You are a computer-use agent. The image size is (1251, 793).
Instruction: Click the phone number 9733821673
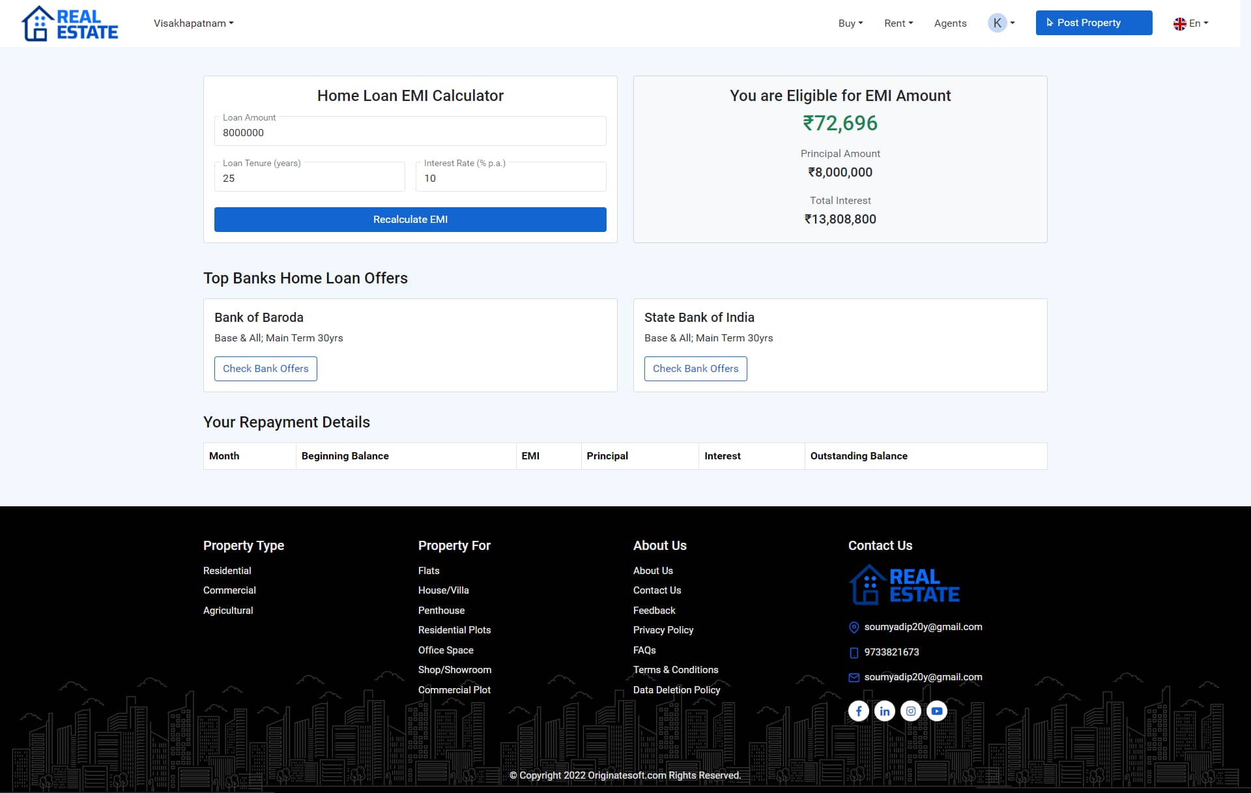891,652
